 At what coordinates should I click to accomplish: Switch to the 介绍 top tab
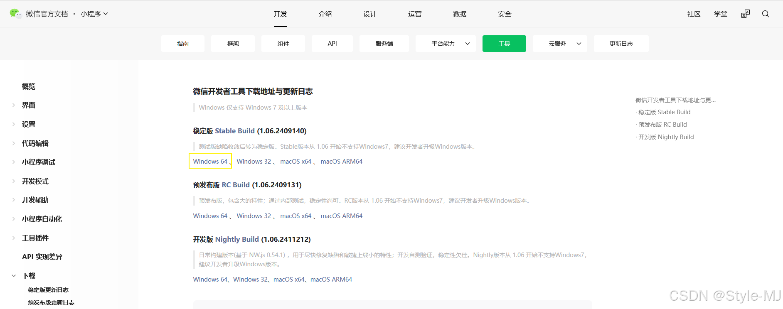325,14
